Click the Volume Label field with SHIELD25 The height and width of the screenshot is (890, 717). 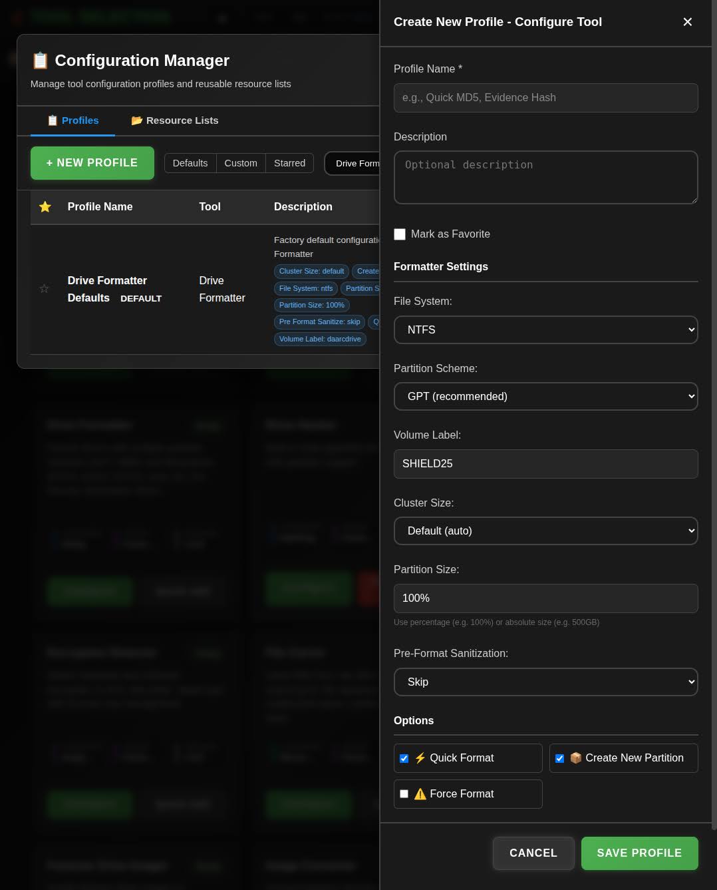tap(546, 464)
